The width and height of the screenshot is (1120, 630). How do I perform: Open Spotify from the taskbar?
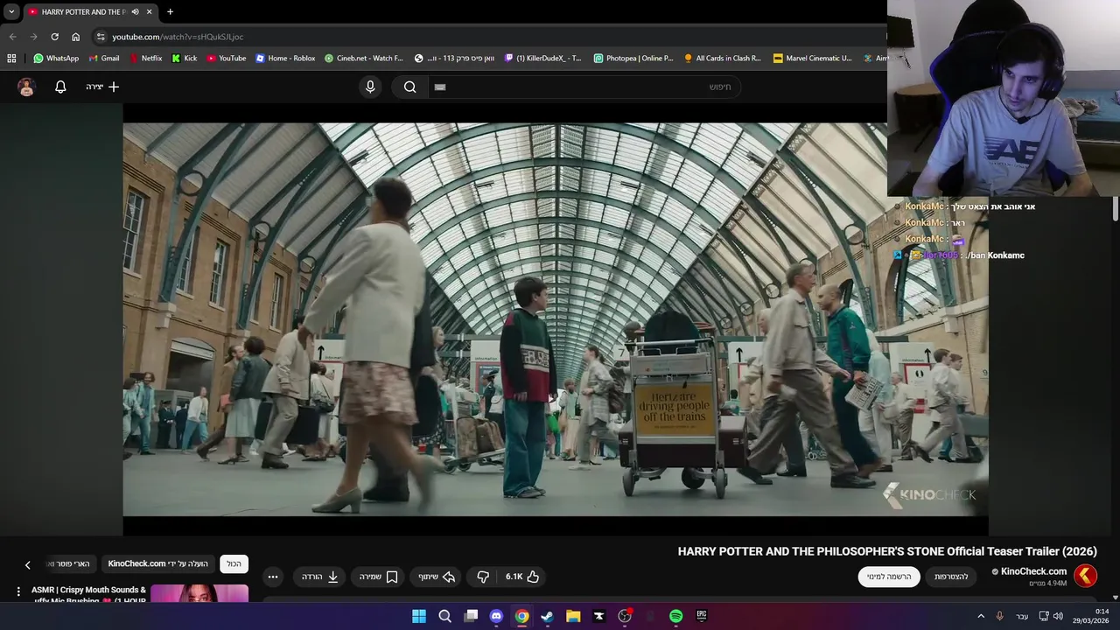(x=675, y=616)
